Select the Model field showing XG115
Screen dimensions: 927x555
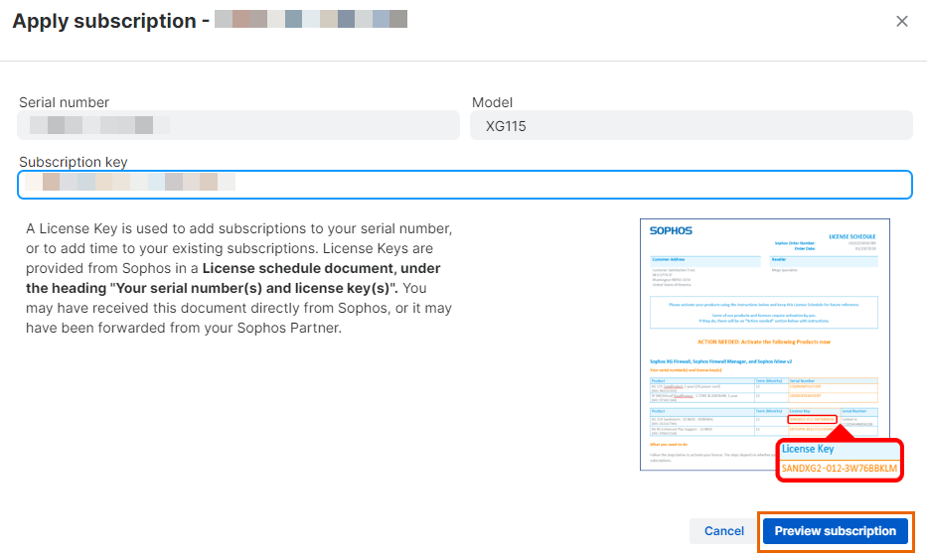tap(692, 125)
